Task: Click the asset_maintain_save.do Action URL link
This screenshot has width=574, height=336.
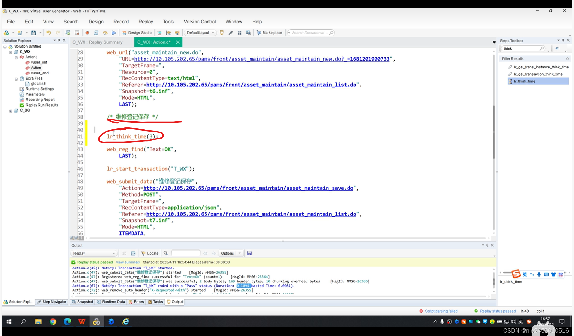Action: click(x=248, y=188)
